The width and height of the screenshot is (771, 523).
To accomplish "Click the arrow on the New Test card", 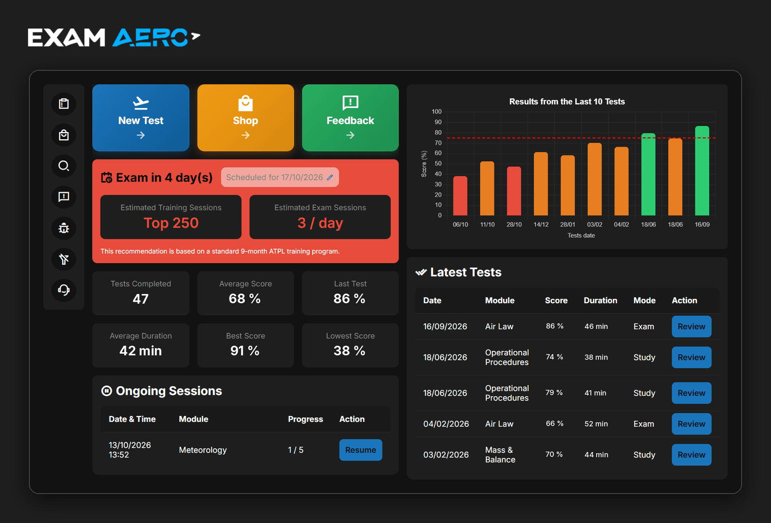I will pos(141,135).
